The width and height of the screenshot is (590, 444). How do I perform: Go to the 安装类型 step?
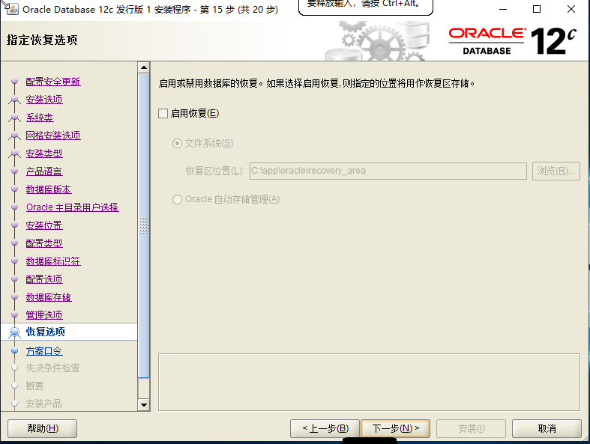(x=44, y=153)
